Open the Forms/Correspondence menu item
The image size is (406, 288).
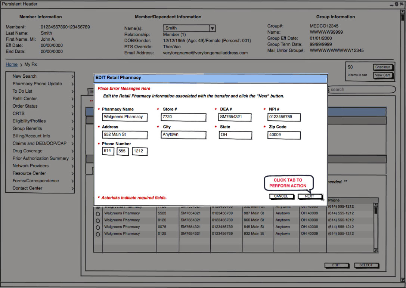tap(36, 181)
